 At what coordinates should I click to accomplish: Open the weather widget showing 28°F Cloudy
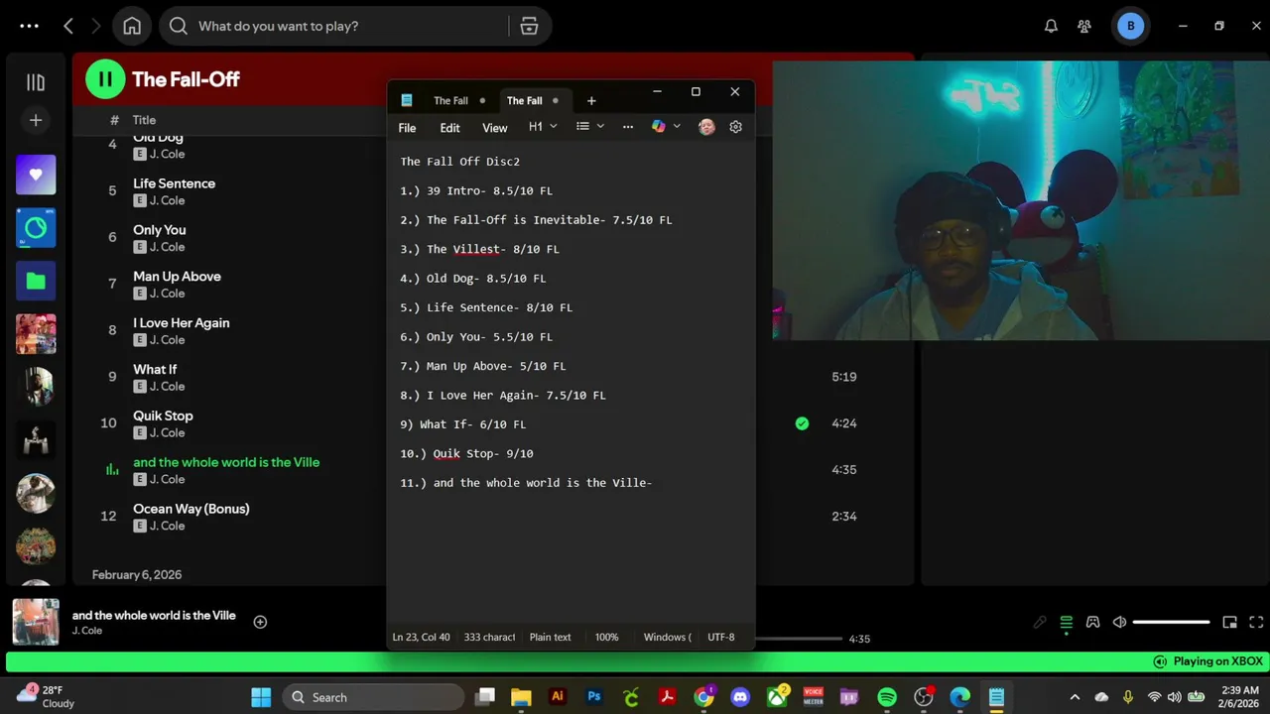point(48,696)
